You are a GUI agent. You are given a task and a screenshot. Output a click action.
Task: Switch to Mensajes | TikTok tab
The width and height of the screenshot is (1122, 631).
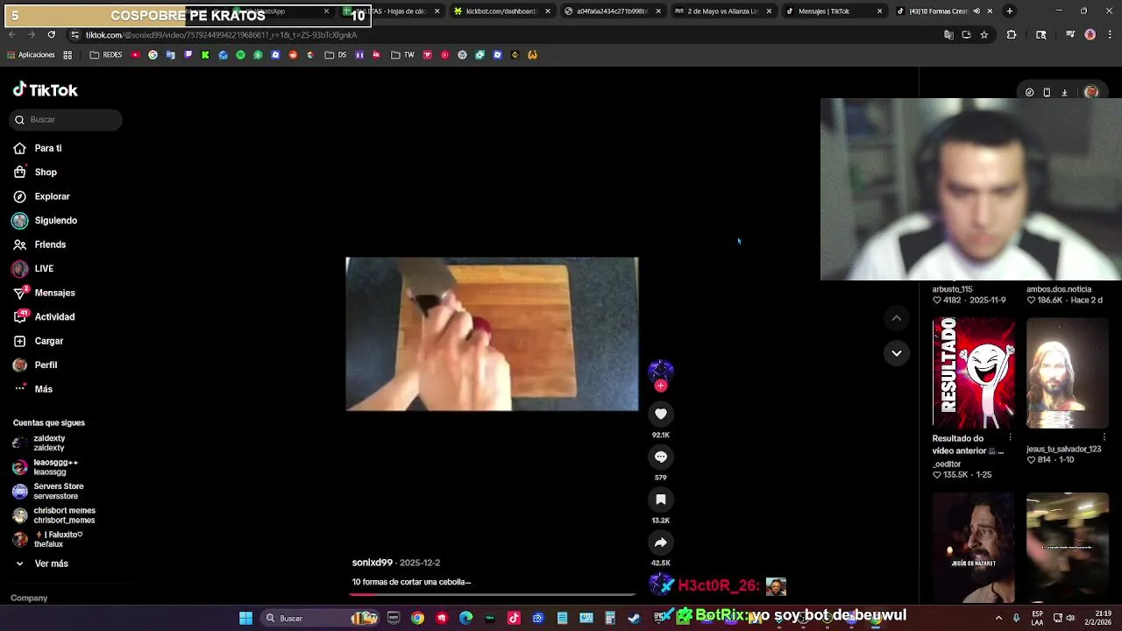coord(833,11)
